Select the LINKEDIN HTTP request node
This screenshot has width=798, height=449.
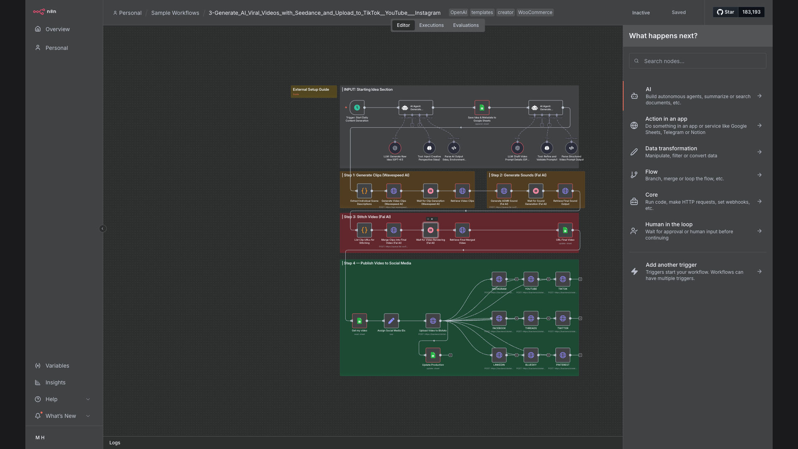499,355
